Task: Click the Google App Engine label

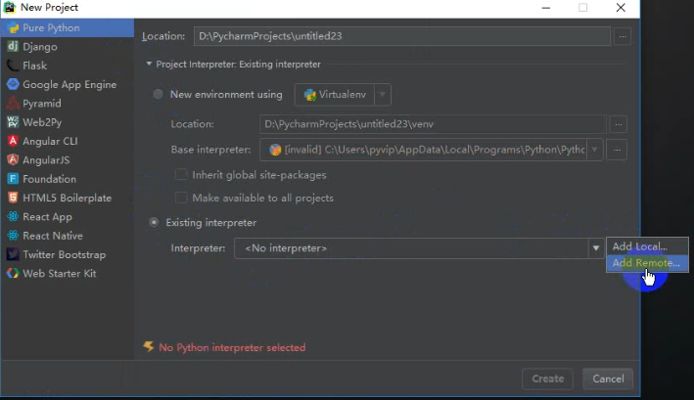Action: coord(69,84)
